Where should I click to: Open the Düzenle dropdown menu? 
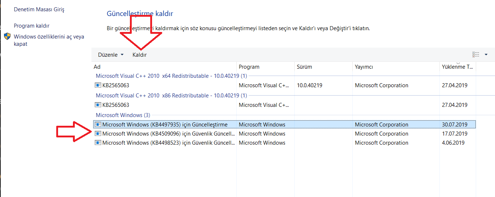pyautogui.click(x=111, y=55)
